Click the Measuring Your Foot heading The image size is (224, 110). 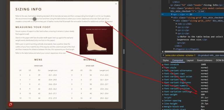tap(33, 27)
